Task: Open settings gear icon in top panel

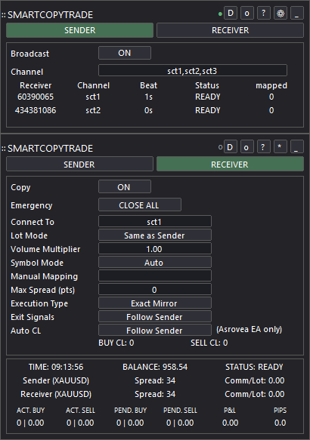Action: pos(281,13)
